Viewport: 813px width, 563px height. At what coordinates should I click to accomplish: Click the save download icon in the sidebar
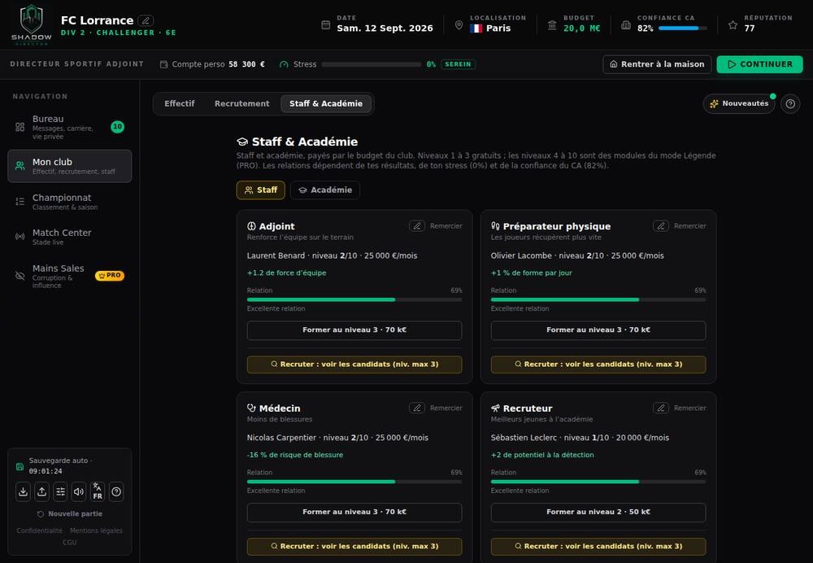pyautogui.click(x=24, y=491)
